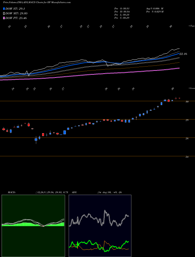This screenshot has height=257, width=195.
Task: Click the ADX (14 day) values text
Action: 110,192
